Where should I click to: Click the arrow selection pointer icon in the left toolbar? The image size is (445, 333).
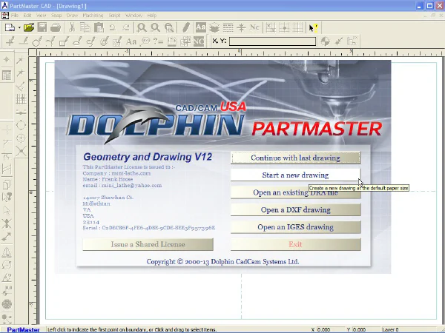7,211
